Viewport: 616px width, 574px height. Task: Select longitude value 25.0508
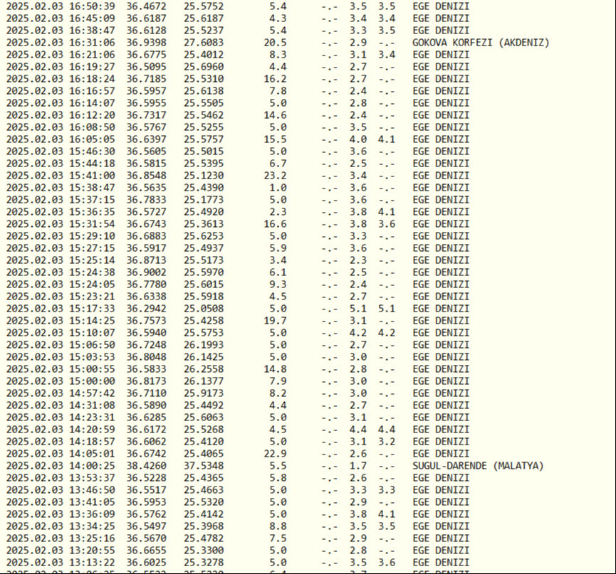click(x=203, y=309)
